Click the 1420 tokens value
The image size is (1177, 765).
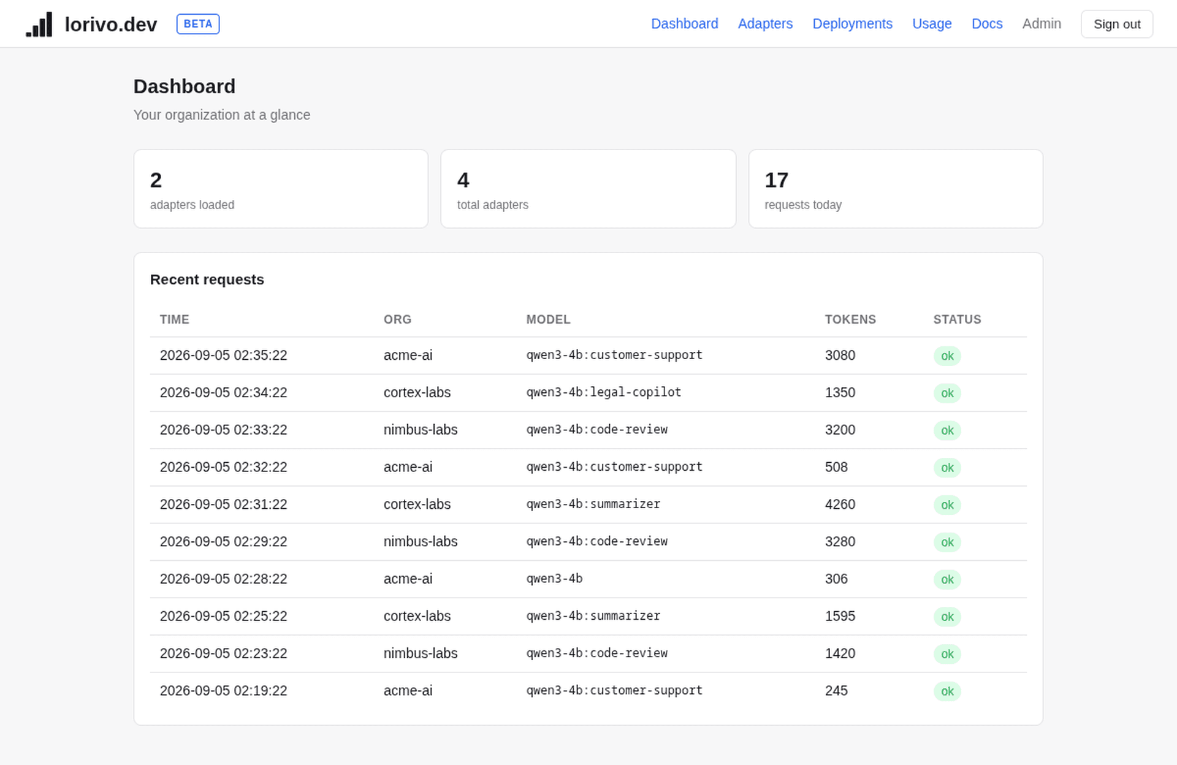(x=840, y=653)
